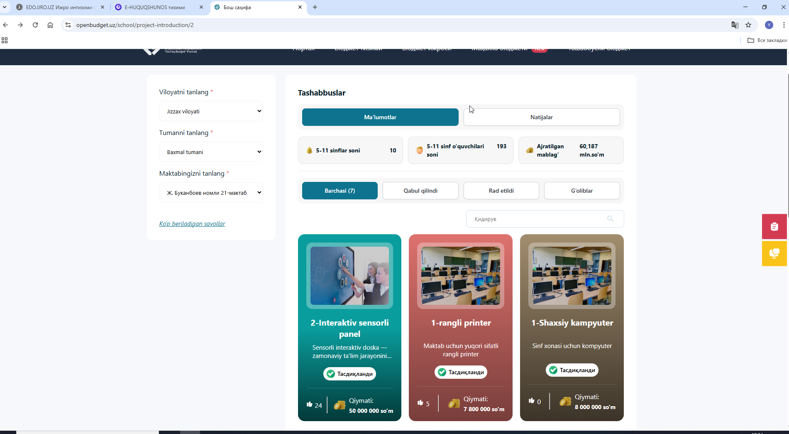Click the Ajratilgan mablag' money icon
Screen dimensions: 789x434
click(530, 150)
